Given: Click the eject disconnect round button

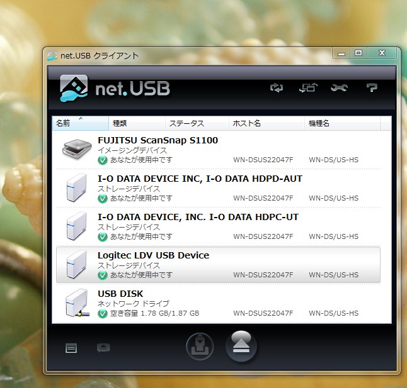Looking at the screenshot, I should 241,346.
